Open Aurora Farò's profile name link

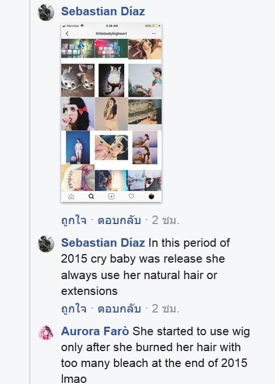pos(95,331)
